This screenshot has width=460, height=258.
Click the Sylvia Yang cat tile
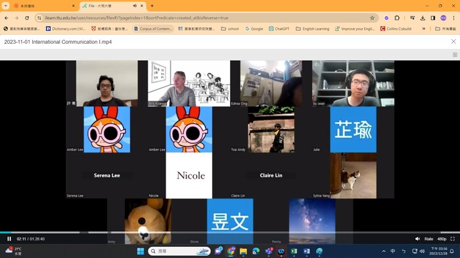(x=354, y=175)
